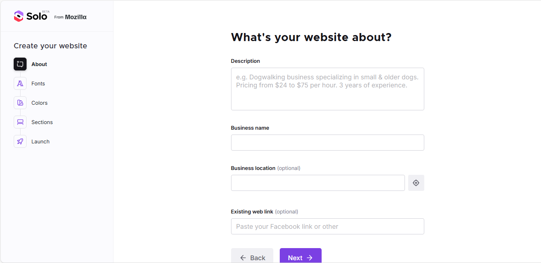Click the arrow inside the Next button
This screenshot has width=541, height=263.
tap(310, 258)
